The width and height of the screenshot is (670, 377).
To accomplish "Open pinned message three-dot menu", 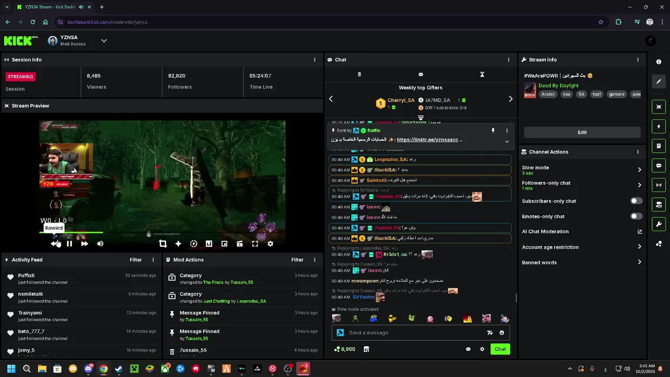I will point(507,130).
